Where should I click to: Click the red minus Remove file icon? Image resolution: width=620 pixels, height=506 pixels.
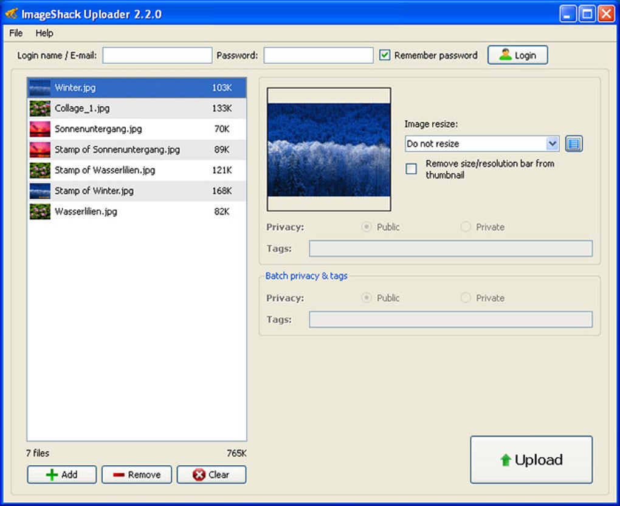pyautogui.click(x=118, y=474)
